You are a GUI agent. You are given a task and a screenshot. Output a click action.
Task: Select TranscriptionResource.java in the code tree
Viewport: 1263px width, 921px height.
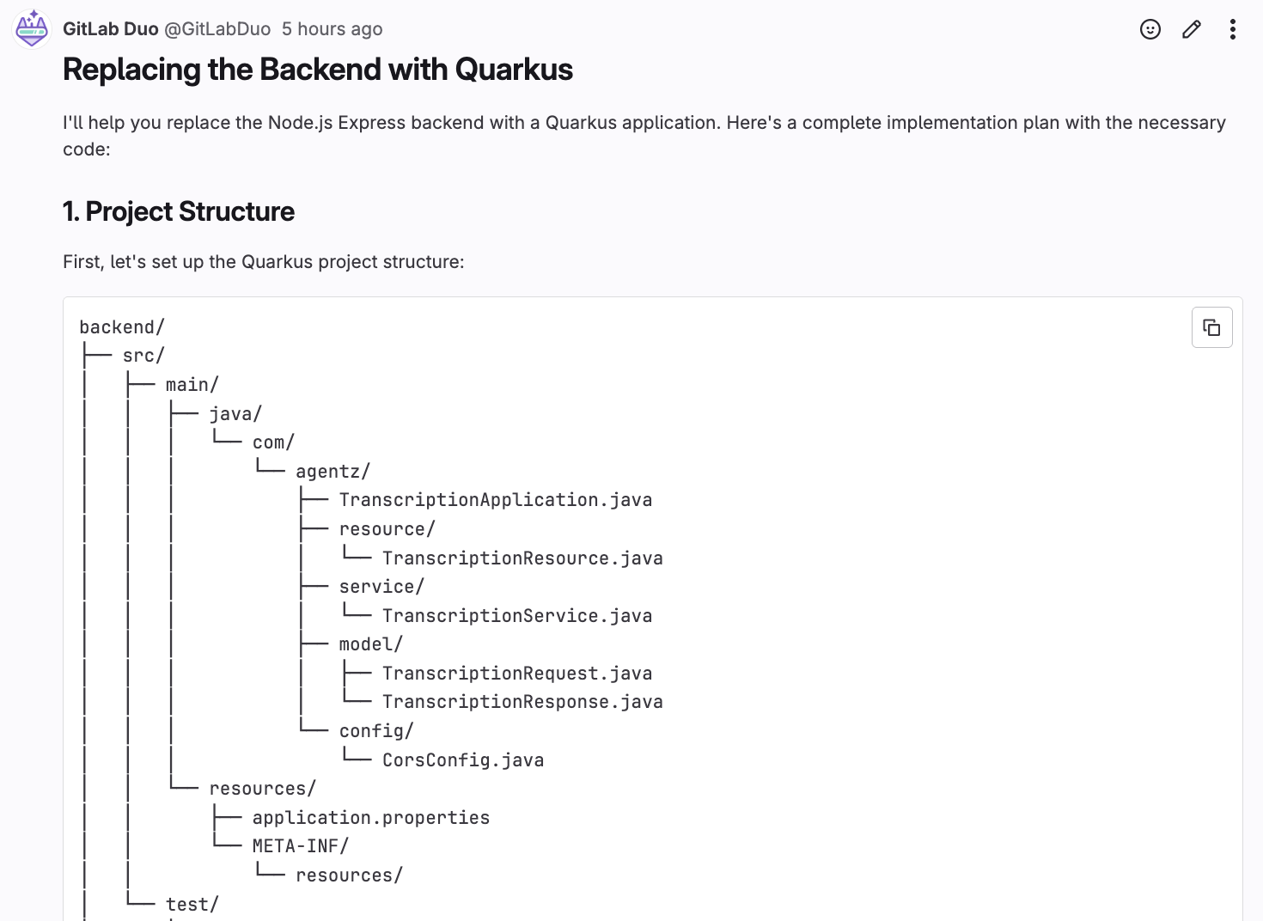522,558
